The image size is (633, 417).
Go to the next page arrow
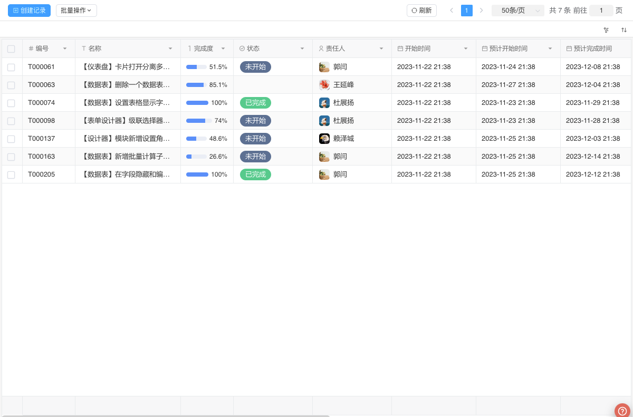pyautogui.click(x=481, y=11)
